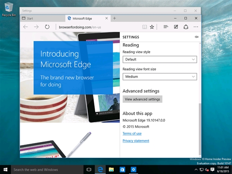The height and width of the screenshot is (174, 232).
Task: Click the address bar URL
Action: click(80, 27)
